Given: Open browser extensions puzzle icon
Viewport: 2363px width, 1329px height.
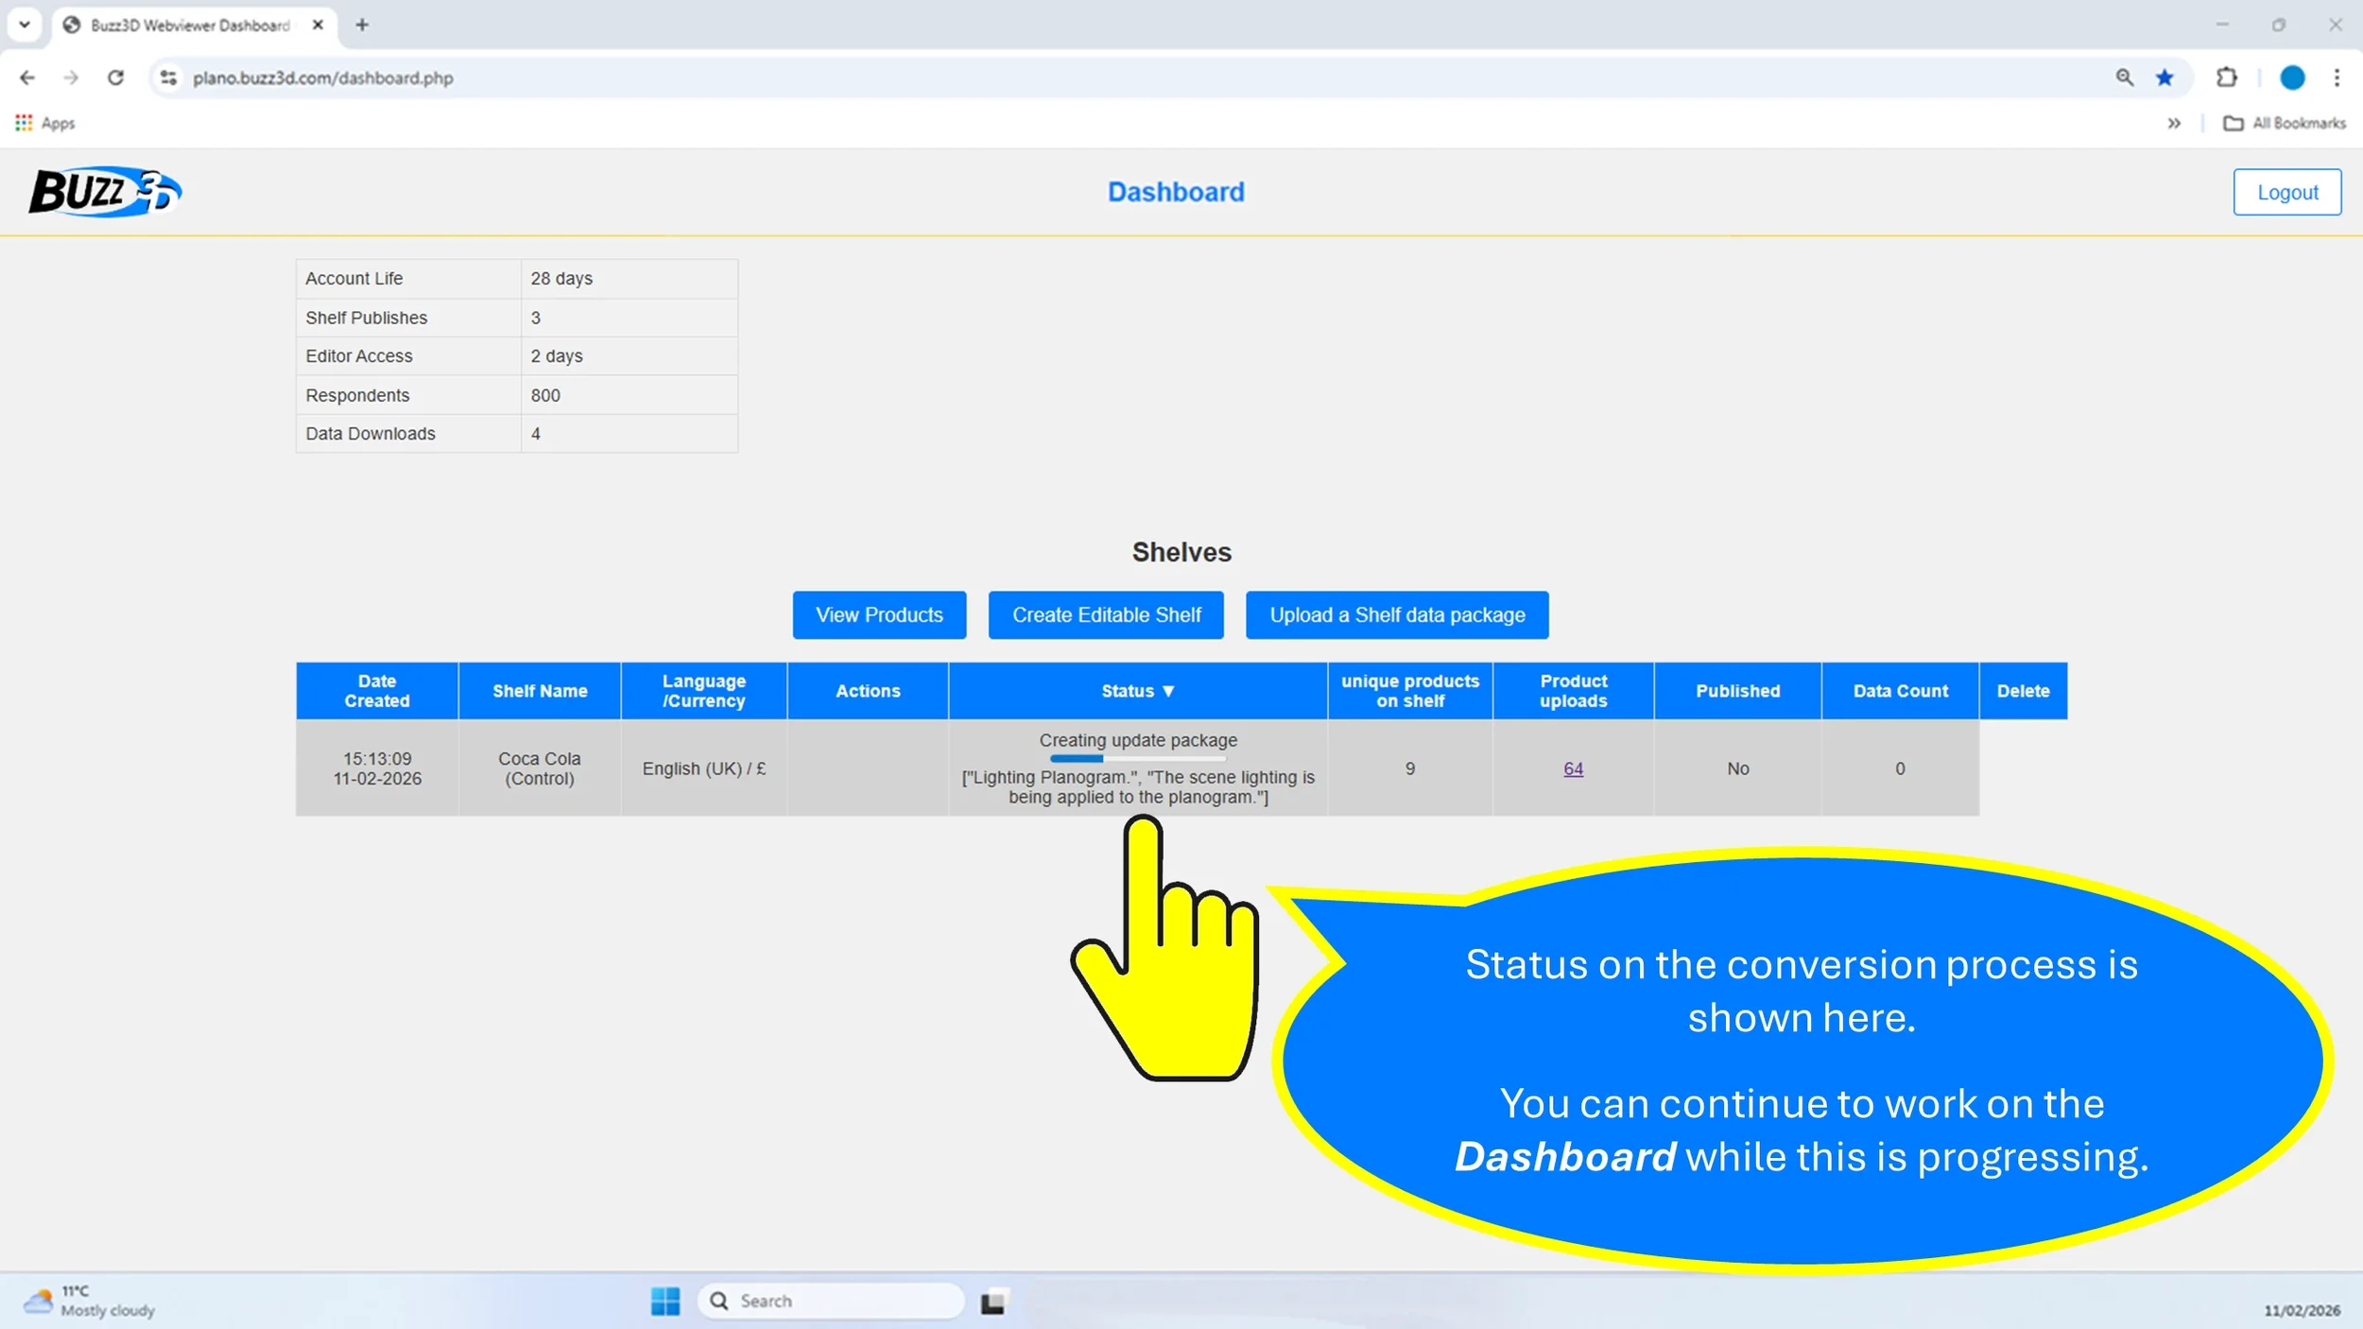Looking at the screenshot, I should [x=2227, y=78].
